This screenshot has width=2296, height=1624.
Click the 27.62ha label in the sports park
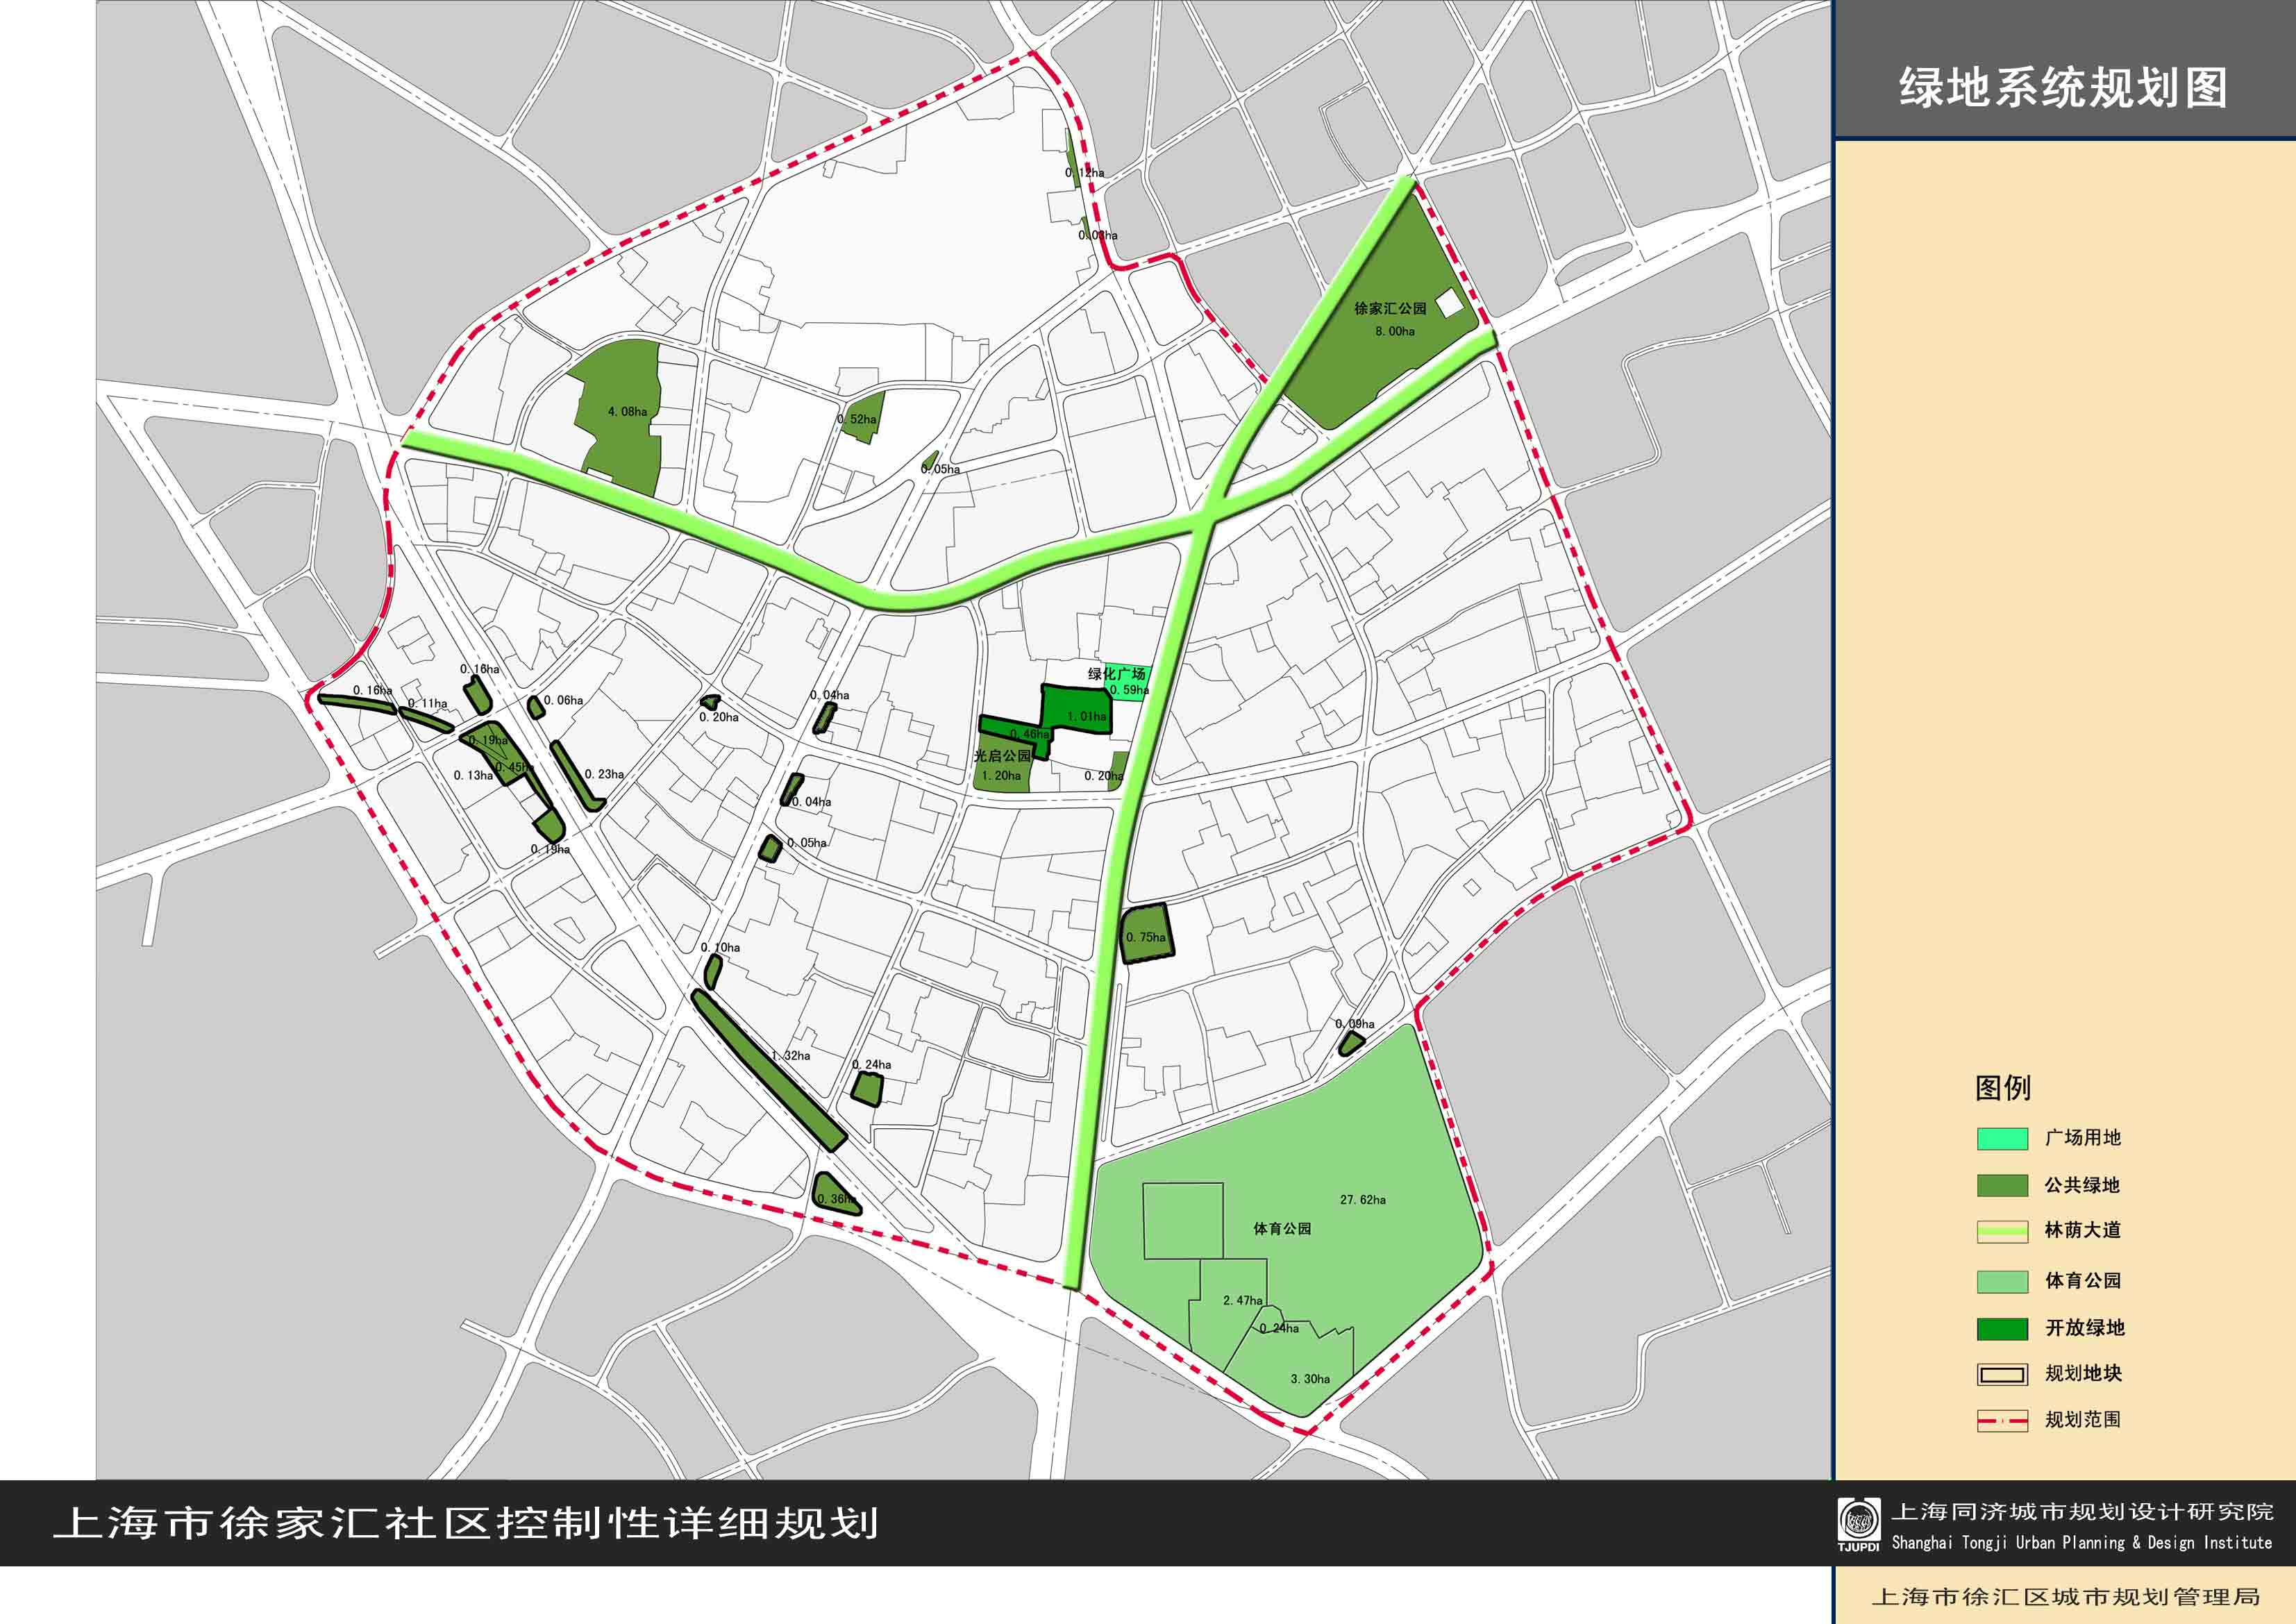pyautogui.click(x=1362, y=1199)
